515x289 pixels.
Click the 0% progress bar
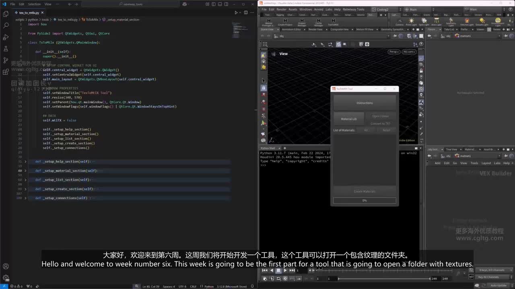coord(365,200)
